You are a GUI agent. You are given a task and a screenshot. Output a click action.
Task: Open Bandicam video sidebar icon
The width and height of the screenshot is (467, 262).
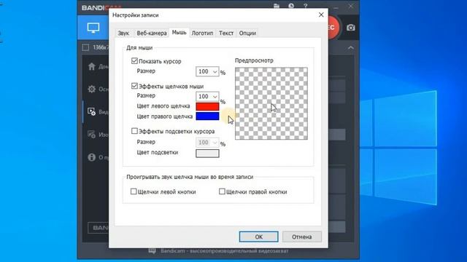tap(91, 111)
